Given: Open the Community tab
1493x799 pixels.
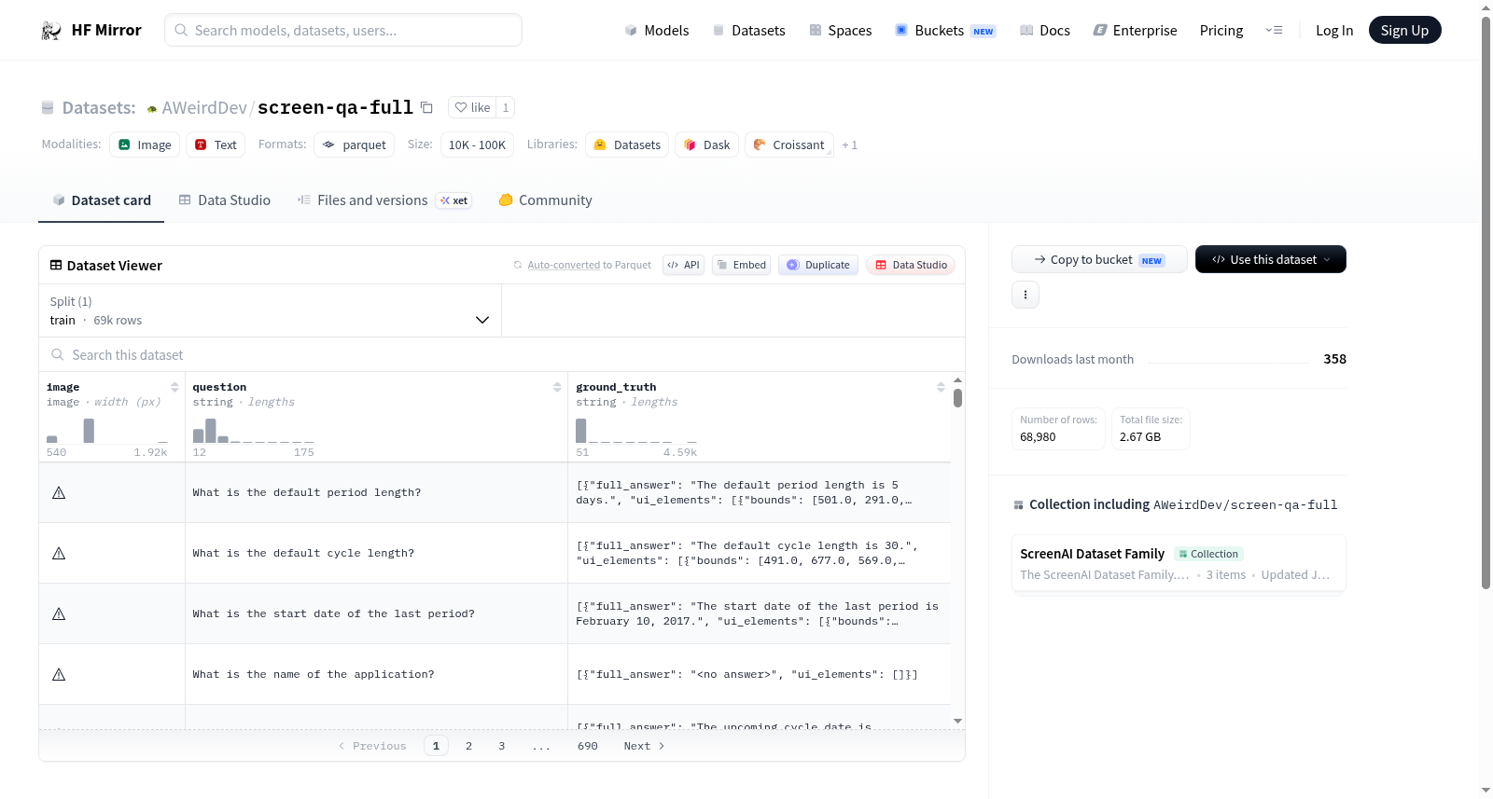Looking at the screenshot, I should click(546, 200).
